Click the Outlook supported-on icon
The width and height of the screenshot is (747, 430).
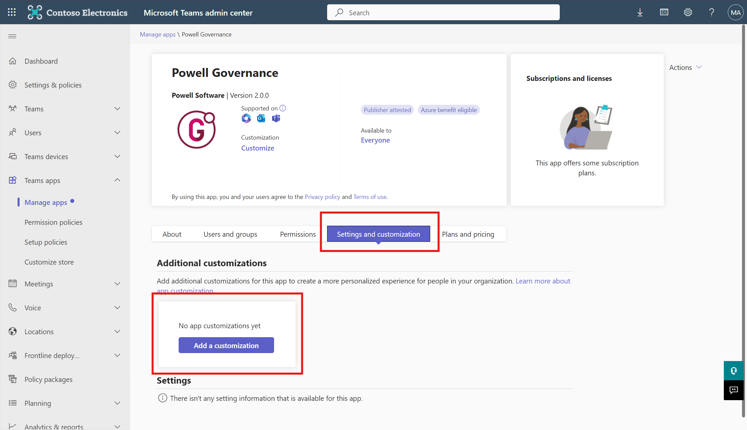pos(261,118)
